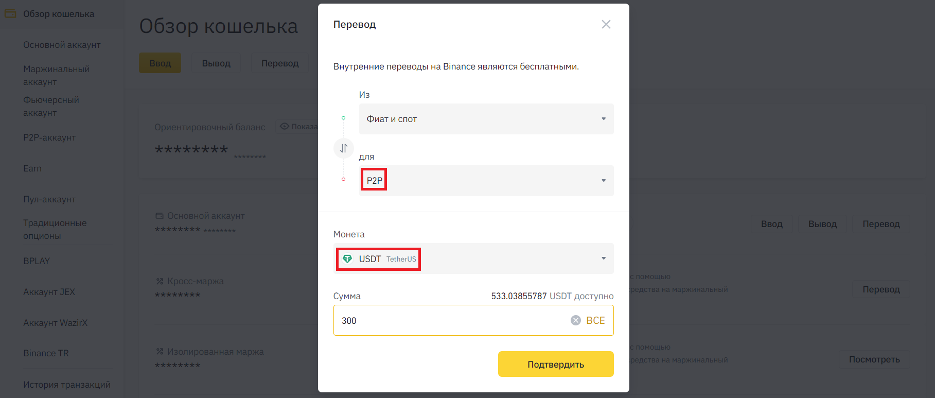Click the wallet icon beside Обзор кошелька
Screen dimensions: 935x398
click(10, 14)
